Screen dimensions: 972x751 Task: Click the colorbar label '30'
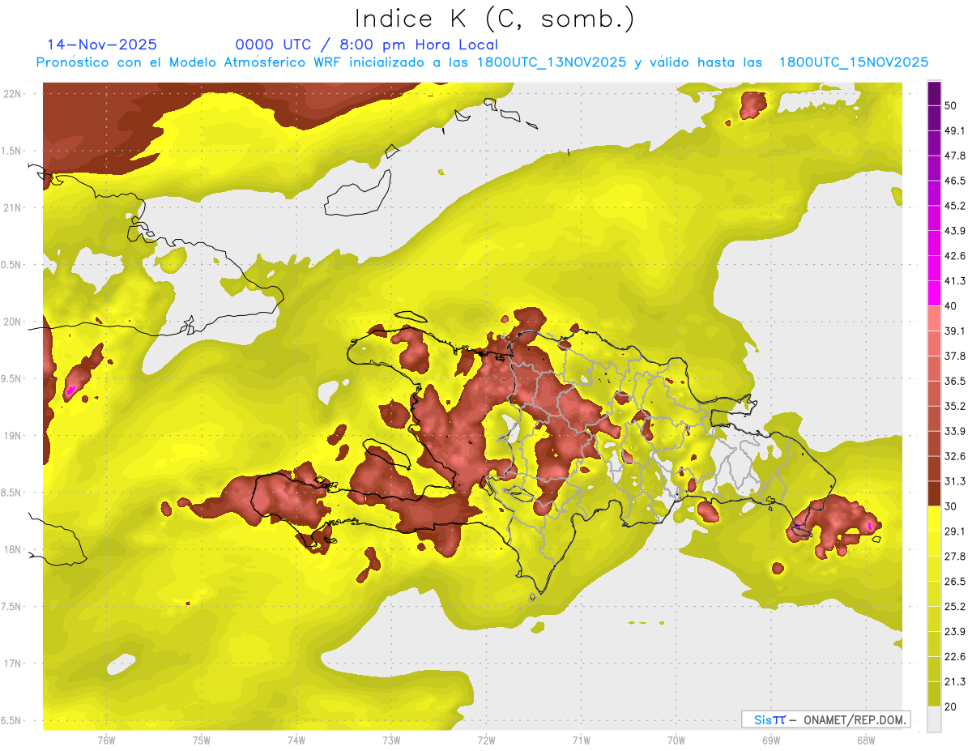coord(951,506)
